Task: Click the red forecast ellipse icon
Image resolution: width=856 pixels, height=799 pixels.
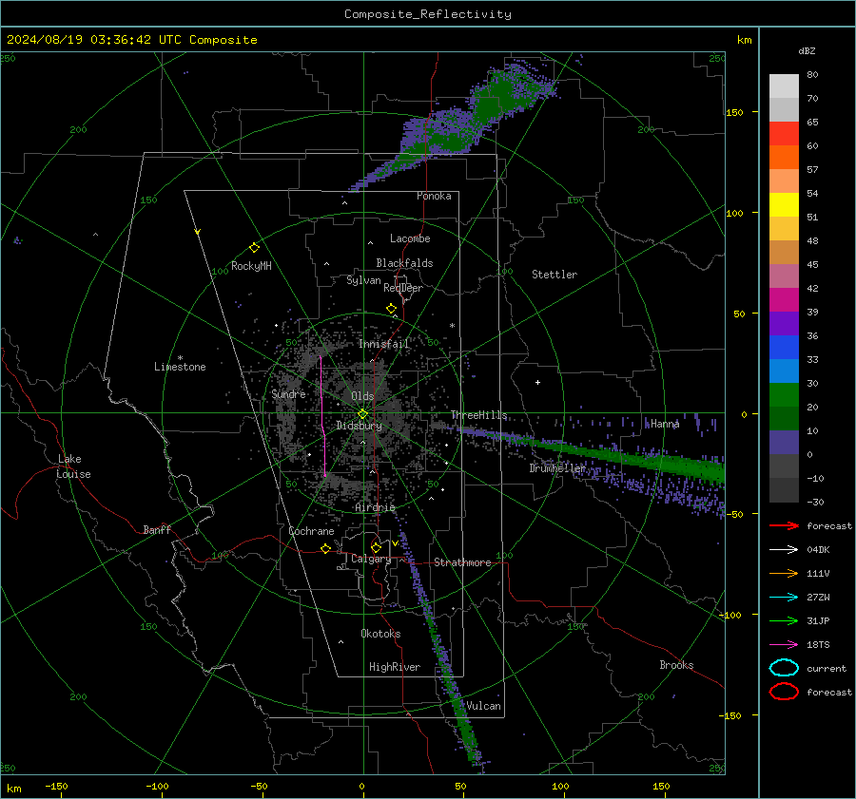Action: [784, 692]
